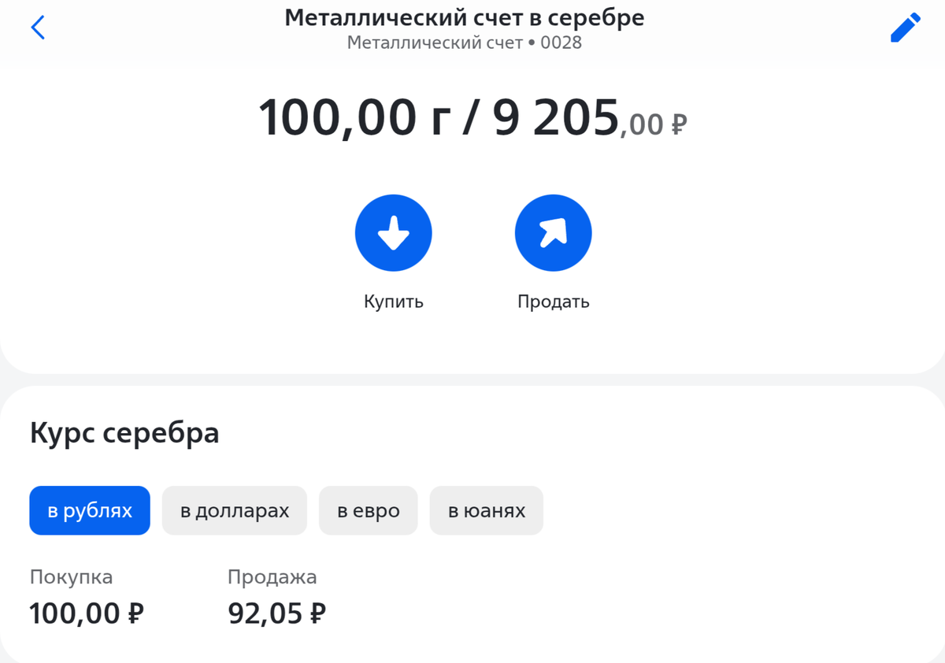Switch silver rate to в евро
Screen dimensions: 945x663
click(368, 510)
